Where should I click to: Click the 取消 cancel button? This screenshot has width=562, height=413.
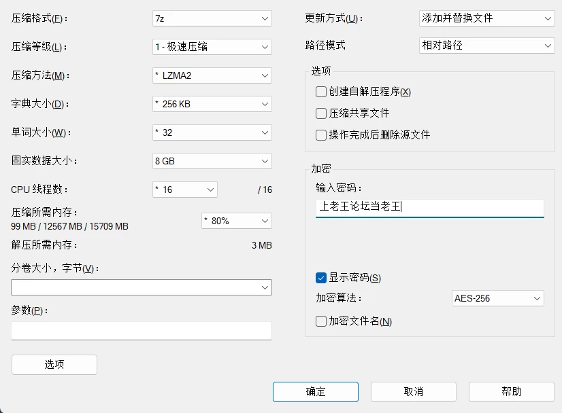[x=413, y=391]
